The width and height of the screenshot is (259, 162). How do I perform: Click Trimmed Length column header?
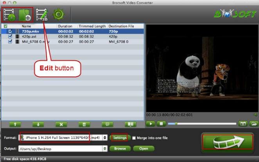pyautogui.click(x=92, y=26)
